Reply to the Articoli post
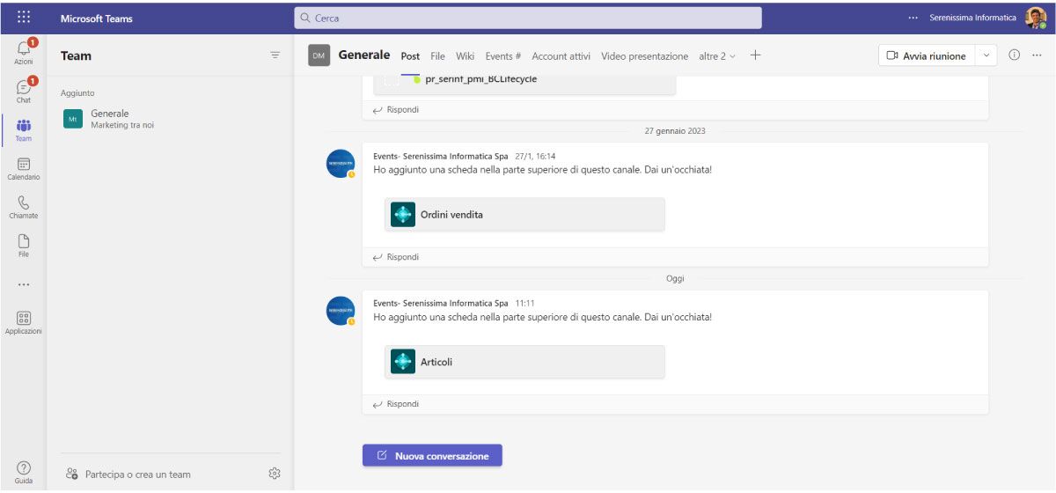 (396, 404)
